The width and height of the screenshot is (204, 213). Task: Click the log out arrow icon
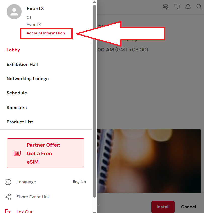(8, 211)
